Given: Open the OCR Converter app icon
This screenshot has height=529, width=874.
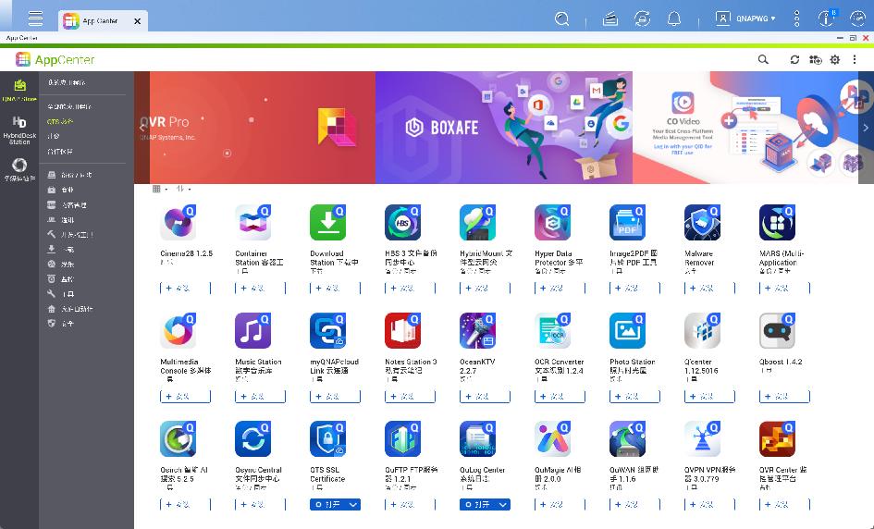Looking at the screenshot, I should point(552,330).
